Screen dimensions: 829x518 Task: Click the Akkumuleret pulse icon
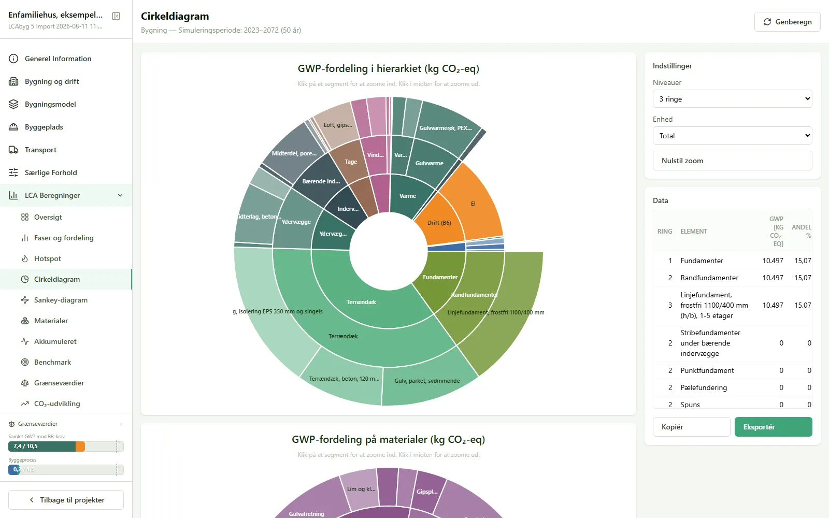25,341
